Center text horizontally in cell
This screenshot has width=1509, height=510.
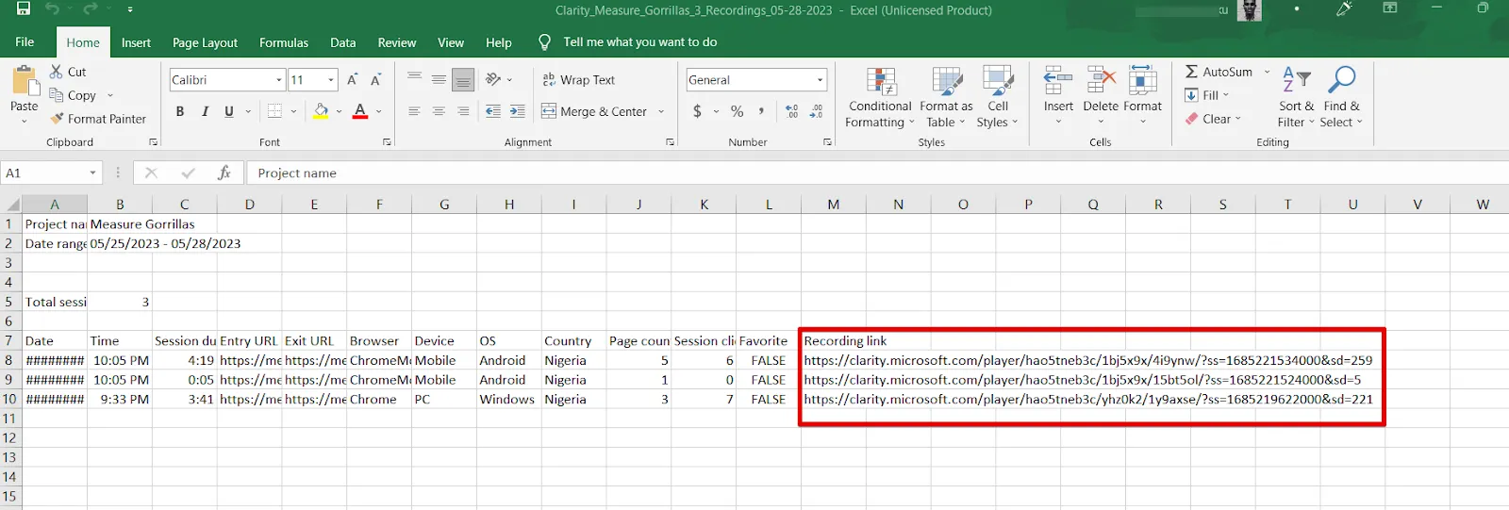click(439, 111)
